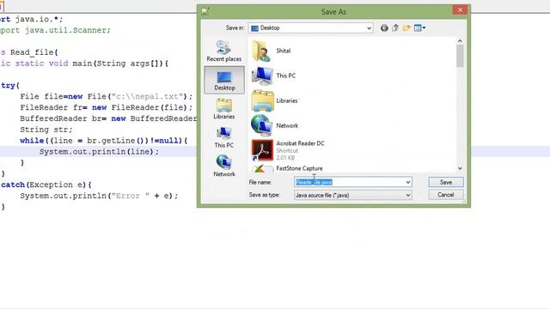
Task: Open the View menu icon in the toolbar
Action: tap(419, 28)
